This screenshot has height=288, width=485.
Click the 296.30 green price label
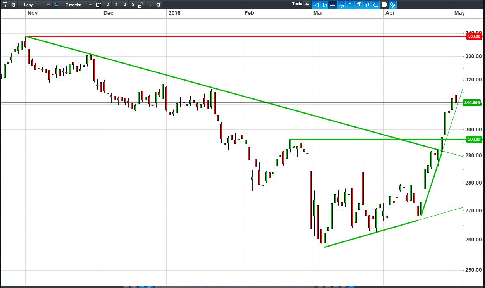474,139
